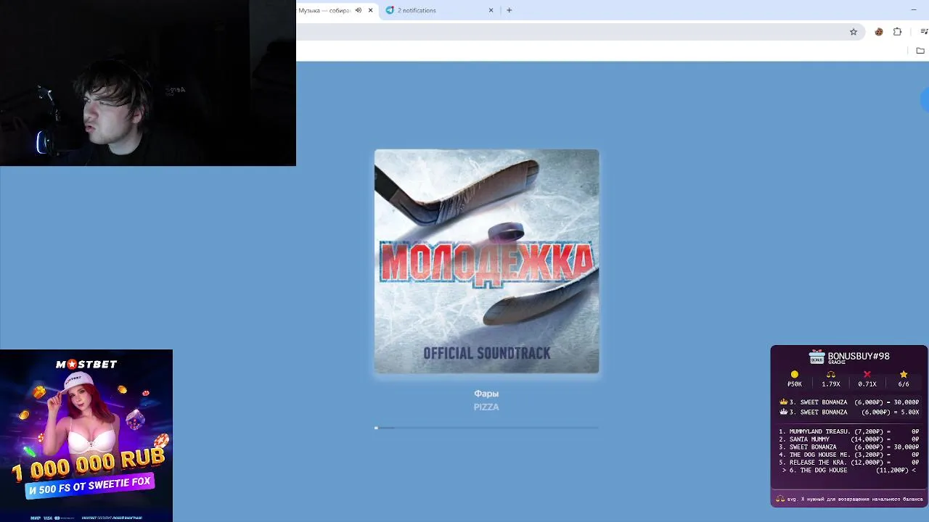Image resolution: width=929 pixels, height=522 pixels.
Task: Click the artist name PIZZA
Action: click(x=486, y=407)
